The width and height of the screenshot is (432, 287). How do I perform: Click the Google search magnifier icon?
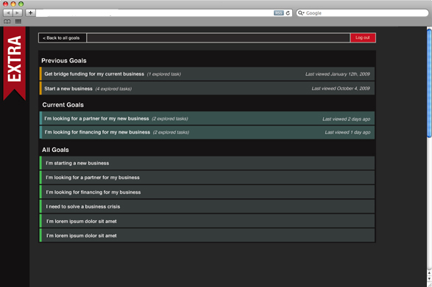click(x=300, y=13)
